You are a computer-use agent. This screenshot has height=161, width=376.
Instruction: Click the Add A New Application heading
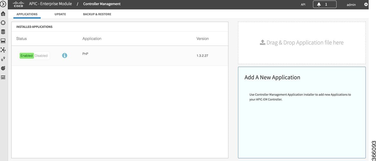(x=272, y=77)
